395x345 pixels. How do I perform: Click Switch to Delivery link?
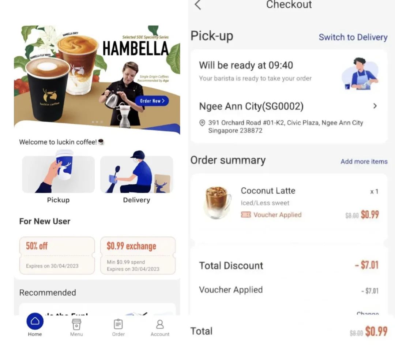[x=353, y=37]
